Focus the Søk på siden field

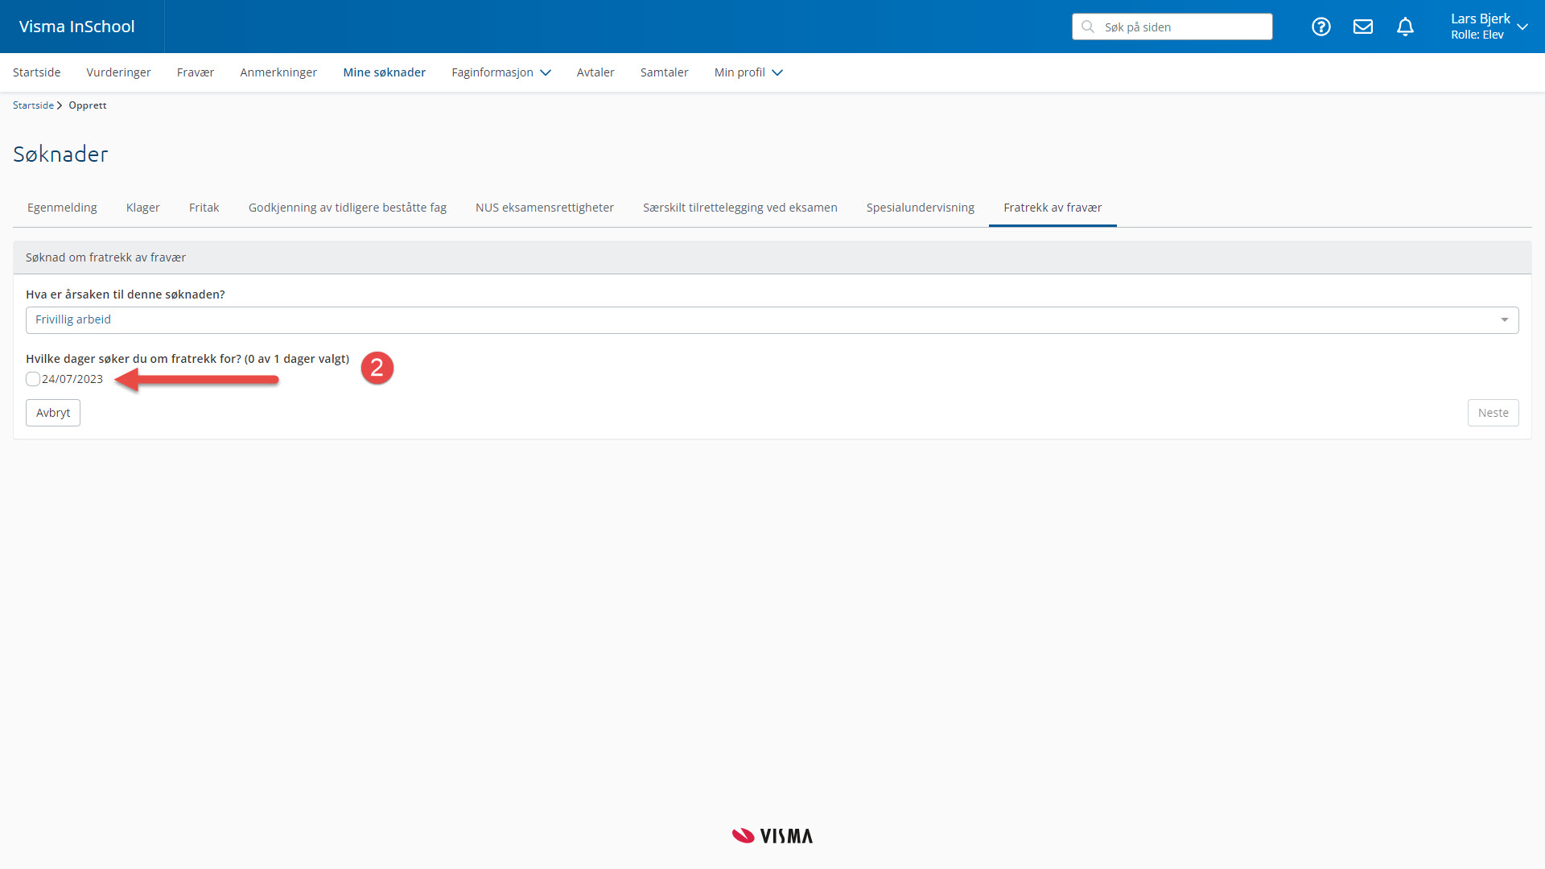tap(1183, 27)
